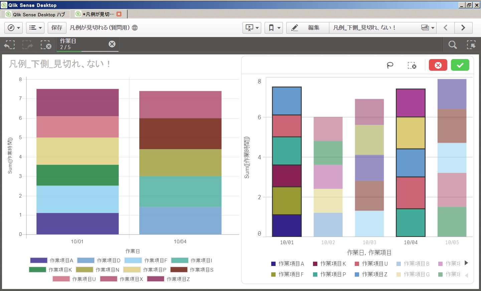Open the list view menu
481x291 pixels.
[x=35, y=28]
